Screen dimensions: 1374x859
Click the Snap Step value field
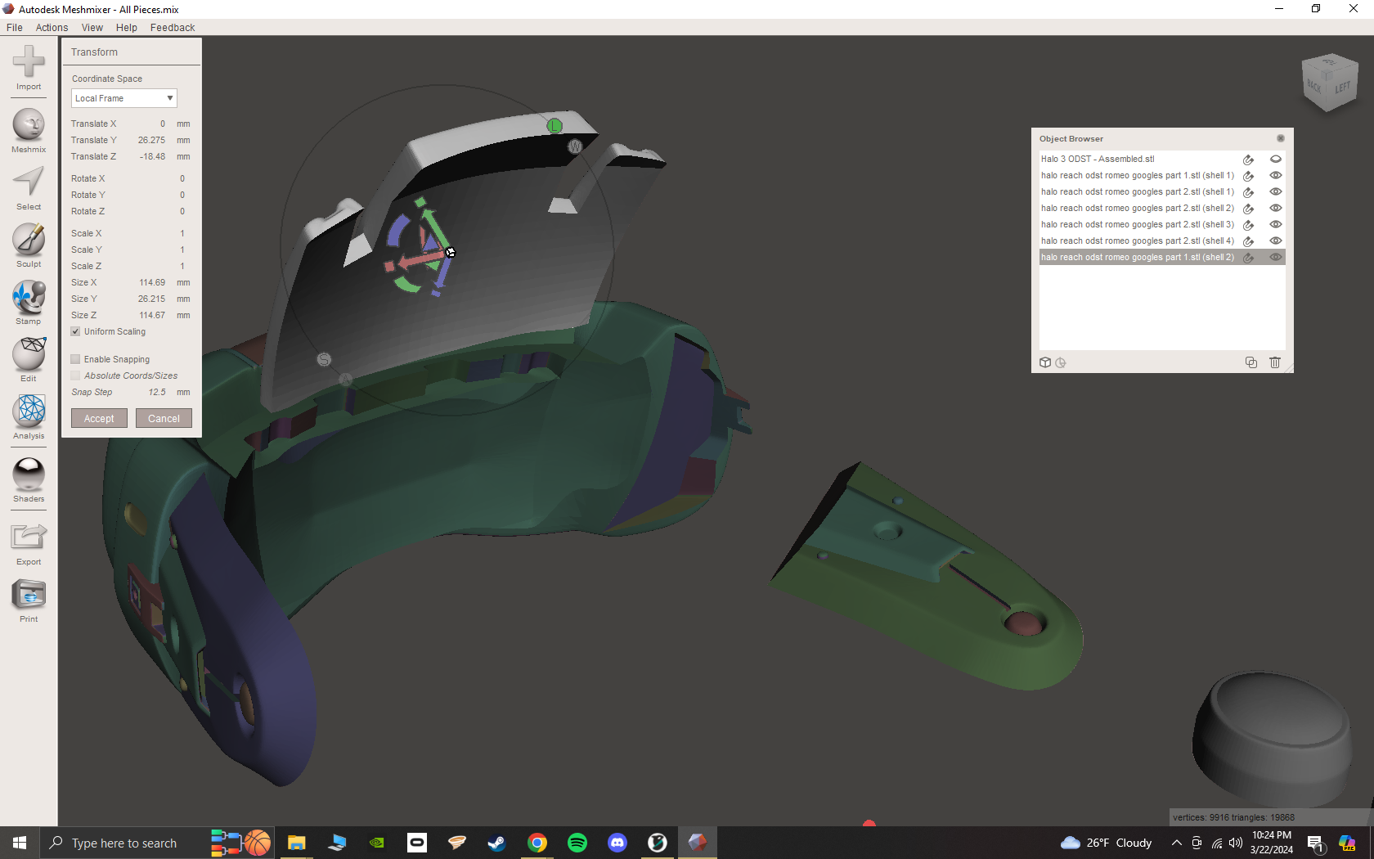click(155, 392)
